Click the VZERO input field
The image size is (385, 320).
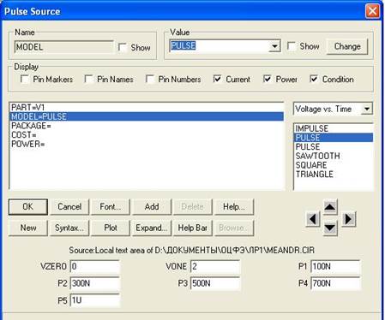94,267
